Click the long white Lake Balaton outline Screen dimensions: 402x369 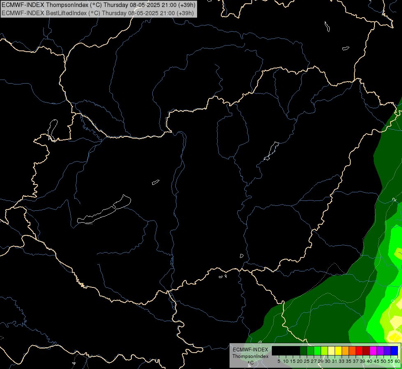coord(104,210)
